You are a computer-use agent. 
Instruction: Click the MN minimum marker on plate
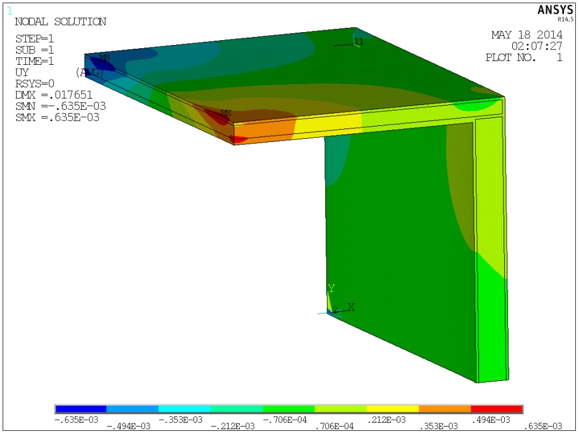pyautogui.click(x=105, y=57)
